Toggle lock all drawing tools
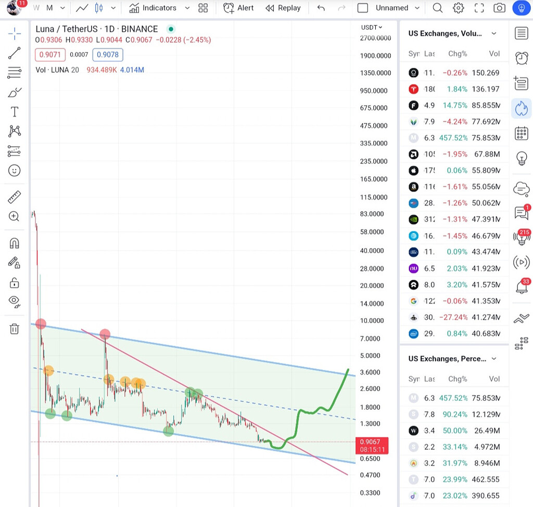The height and width of the screenshot is (507, 533). pos(14,283)
